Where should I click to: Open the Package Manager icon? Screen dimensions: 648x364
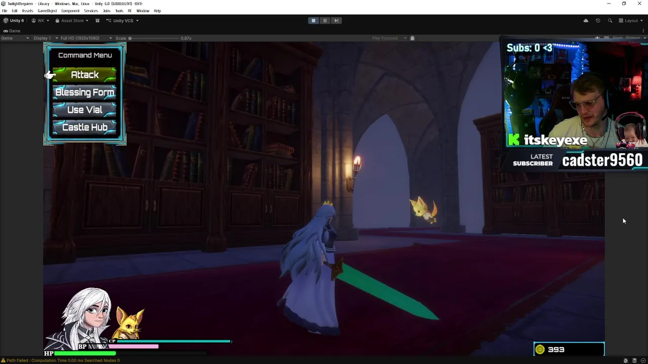97,21
